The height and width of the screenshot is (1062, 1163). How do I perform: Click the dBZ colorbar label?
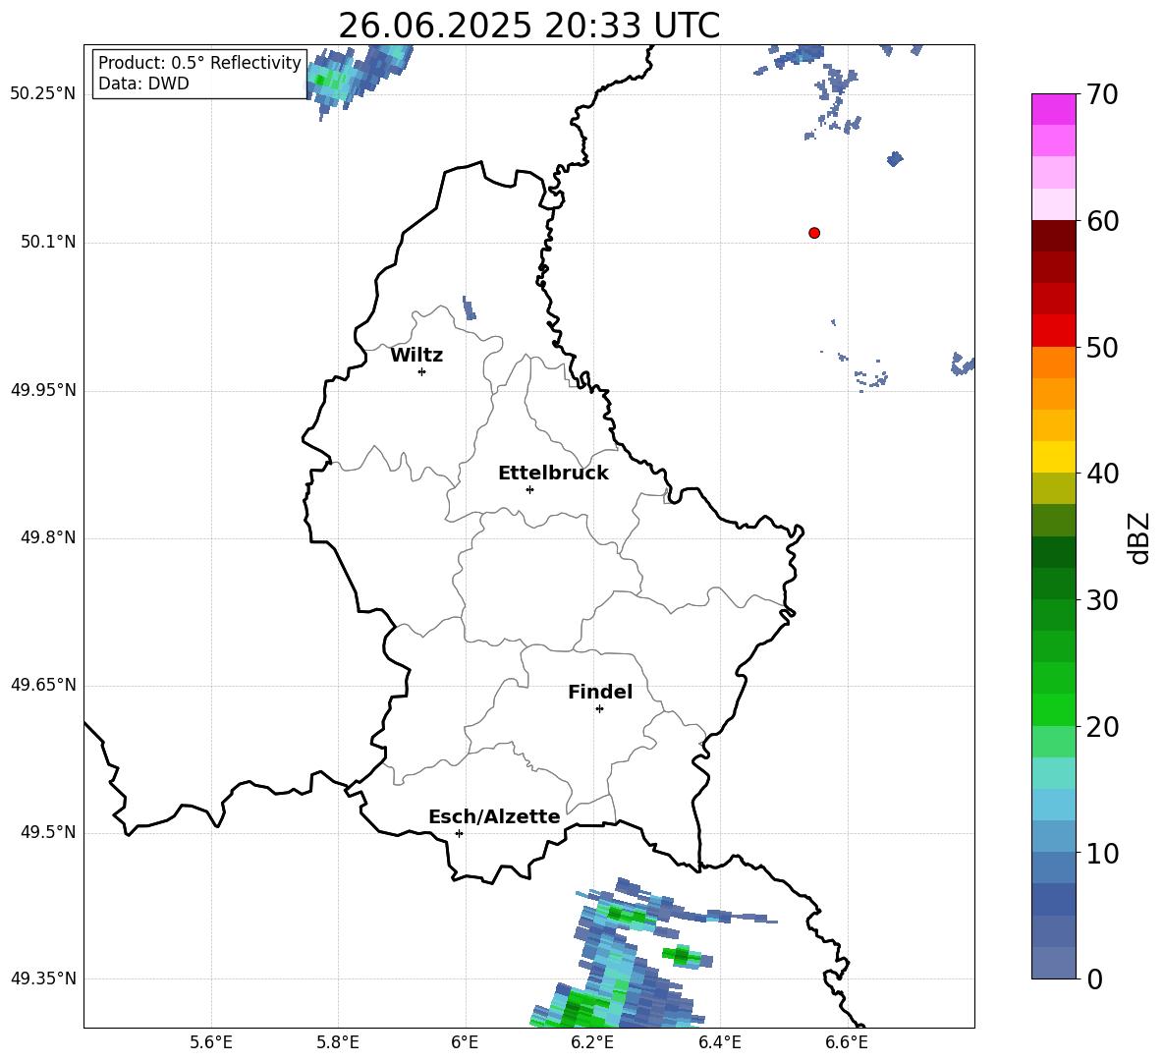[x=1139, y=537]
